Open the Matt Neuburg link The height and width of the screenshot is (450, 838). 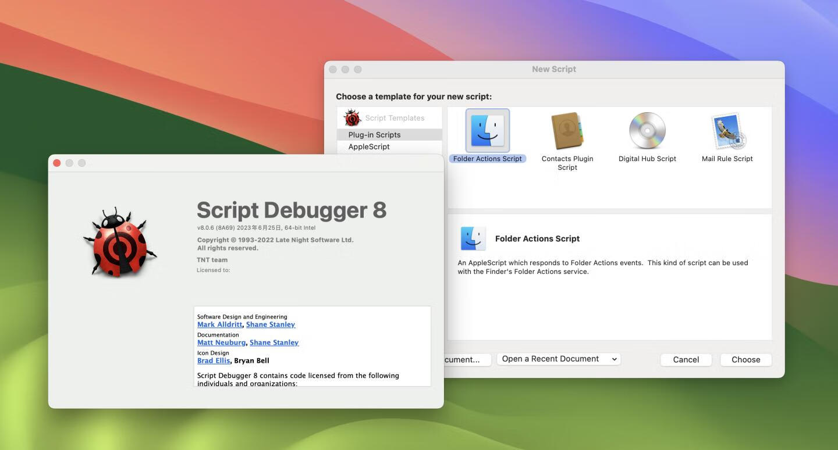(x=222, y=342)
